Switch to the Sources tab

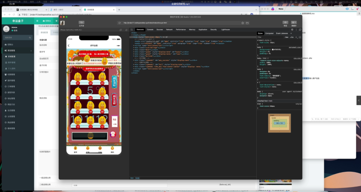(x=160, y=30)
